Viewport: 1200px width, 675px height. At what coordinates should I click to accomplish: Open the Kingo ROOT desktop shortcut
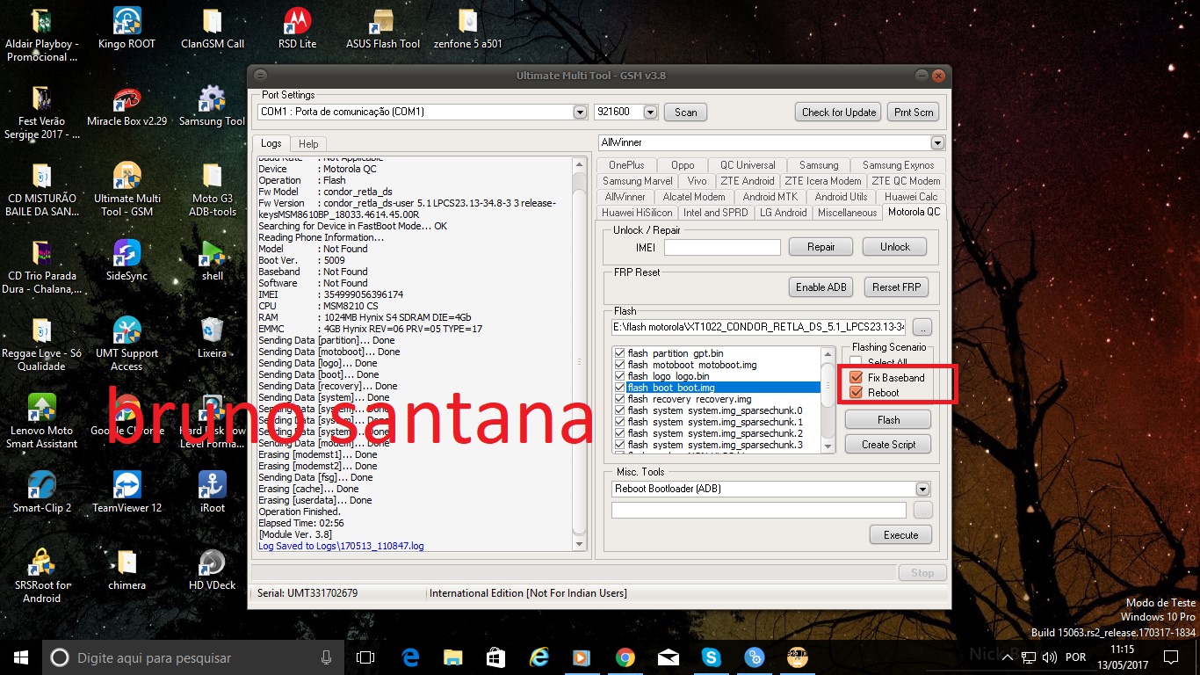[127, 29]
